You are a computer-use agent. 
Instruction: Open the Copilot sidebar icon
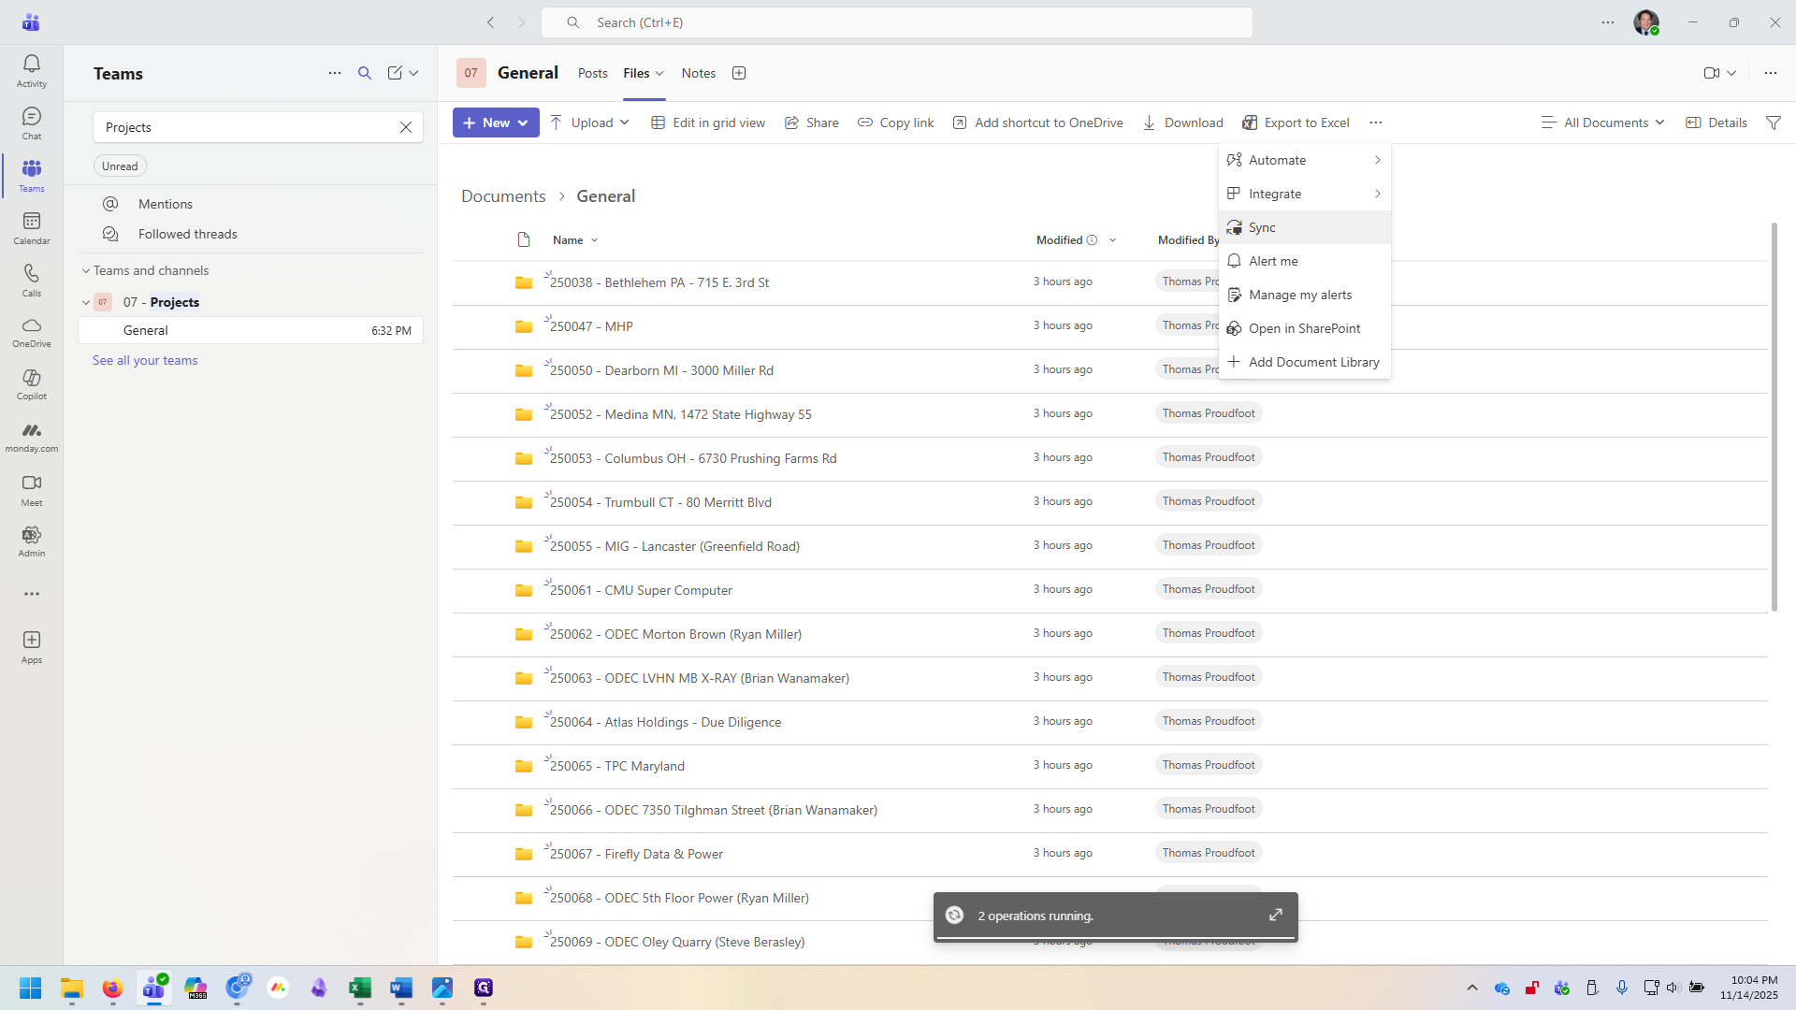pyautogui.click(x=31, y=382)
